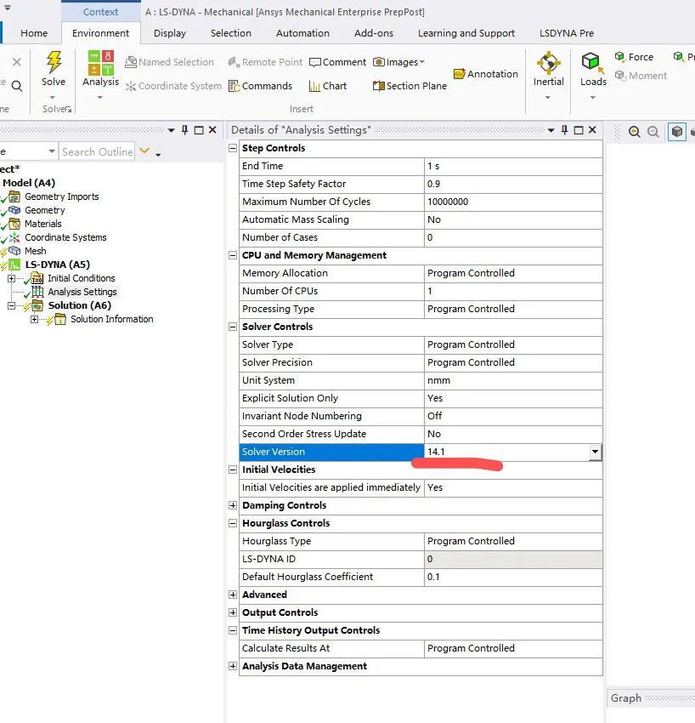This screenshot has height=723, width=695.
Task: Insert a Named Selection
Action: click(169, 62)
